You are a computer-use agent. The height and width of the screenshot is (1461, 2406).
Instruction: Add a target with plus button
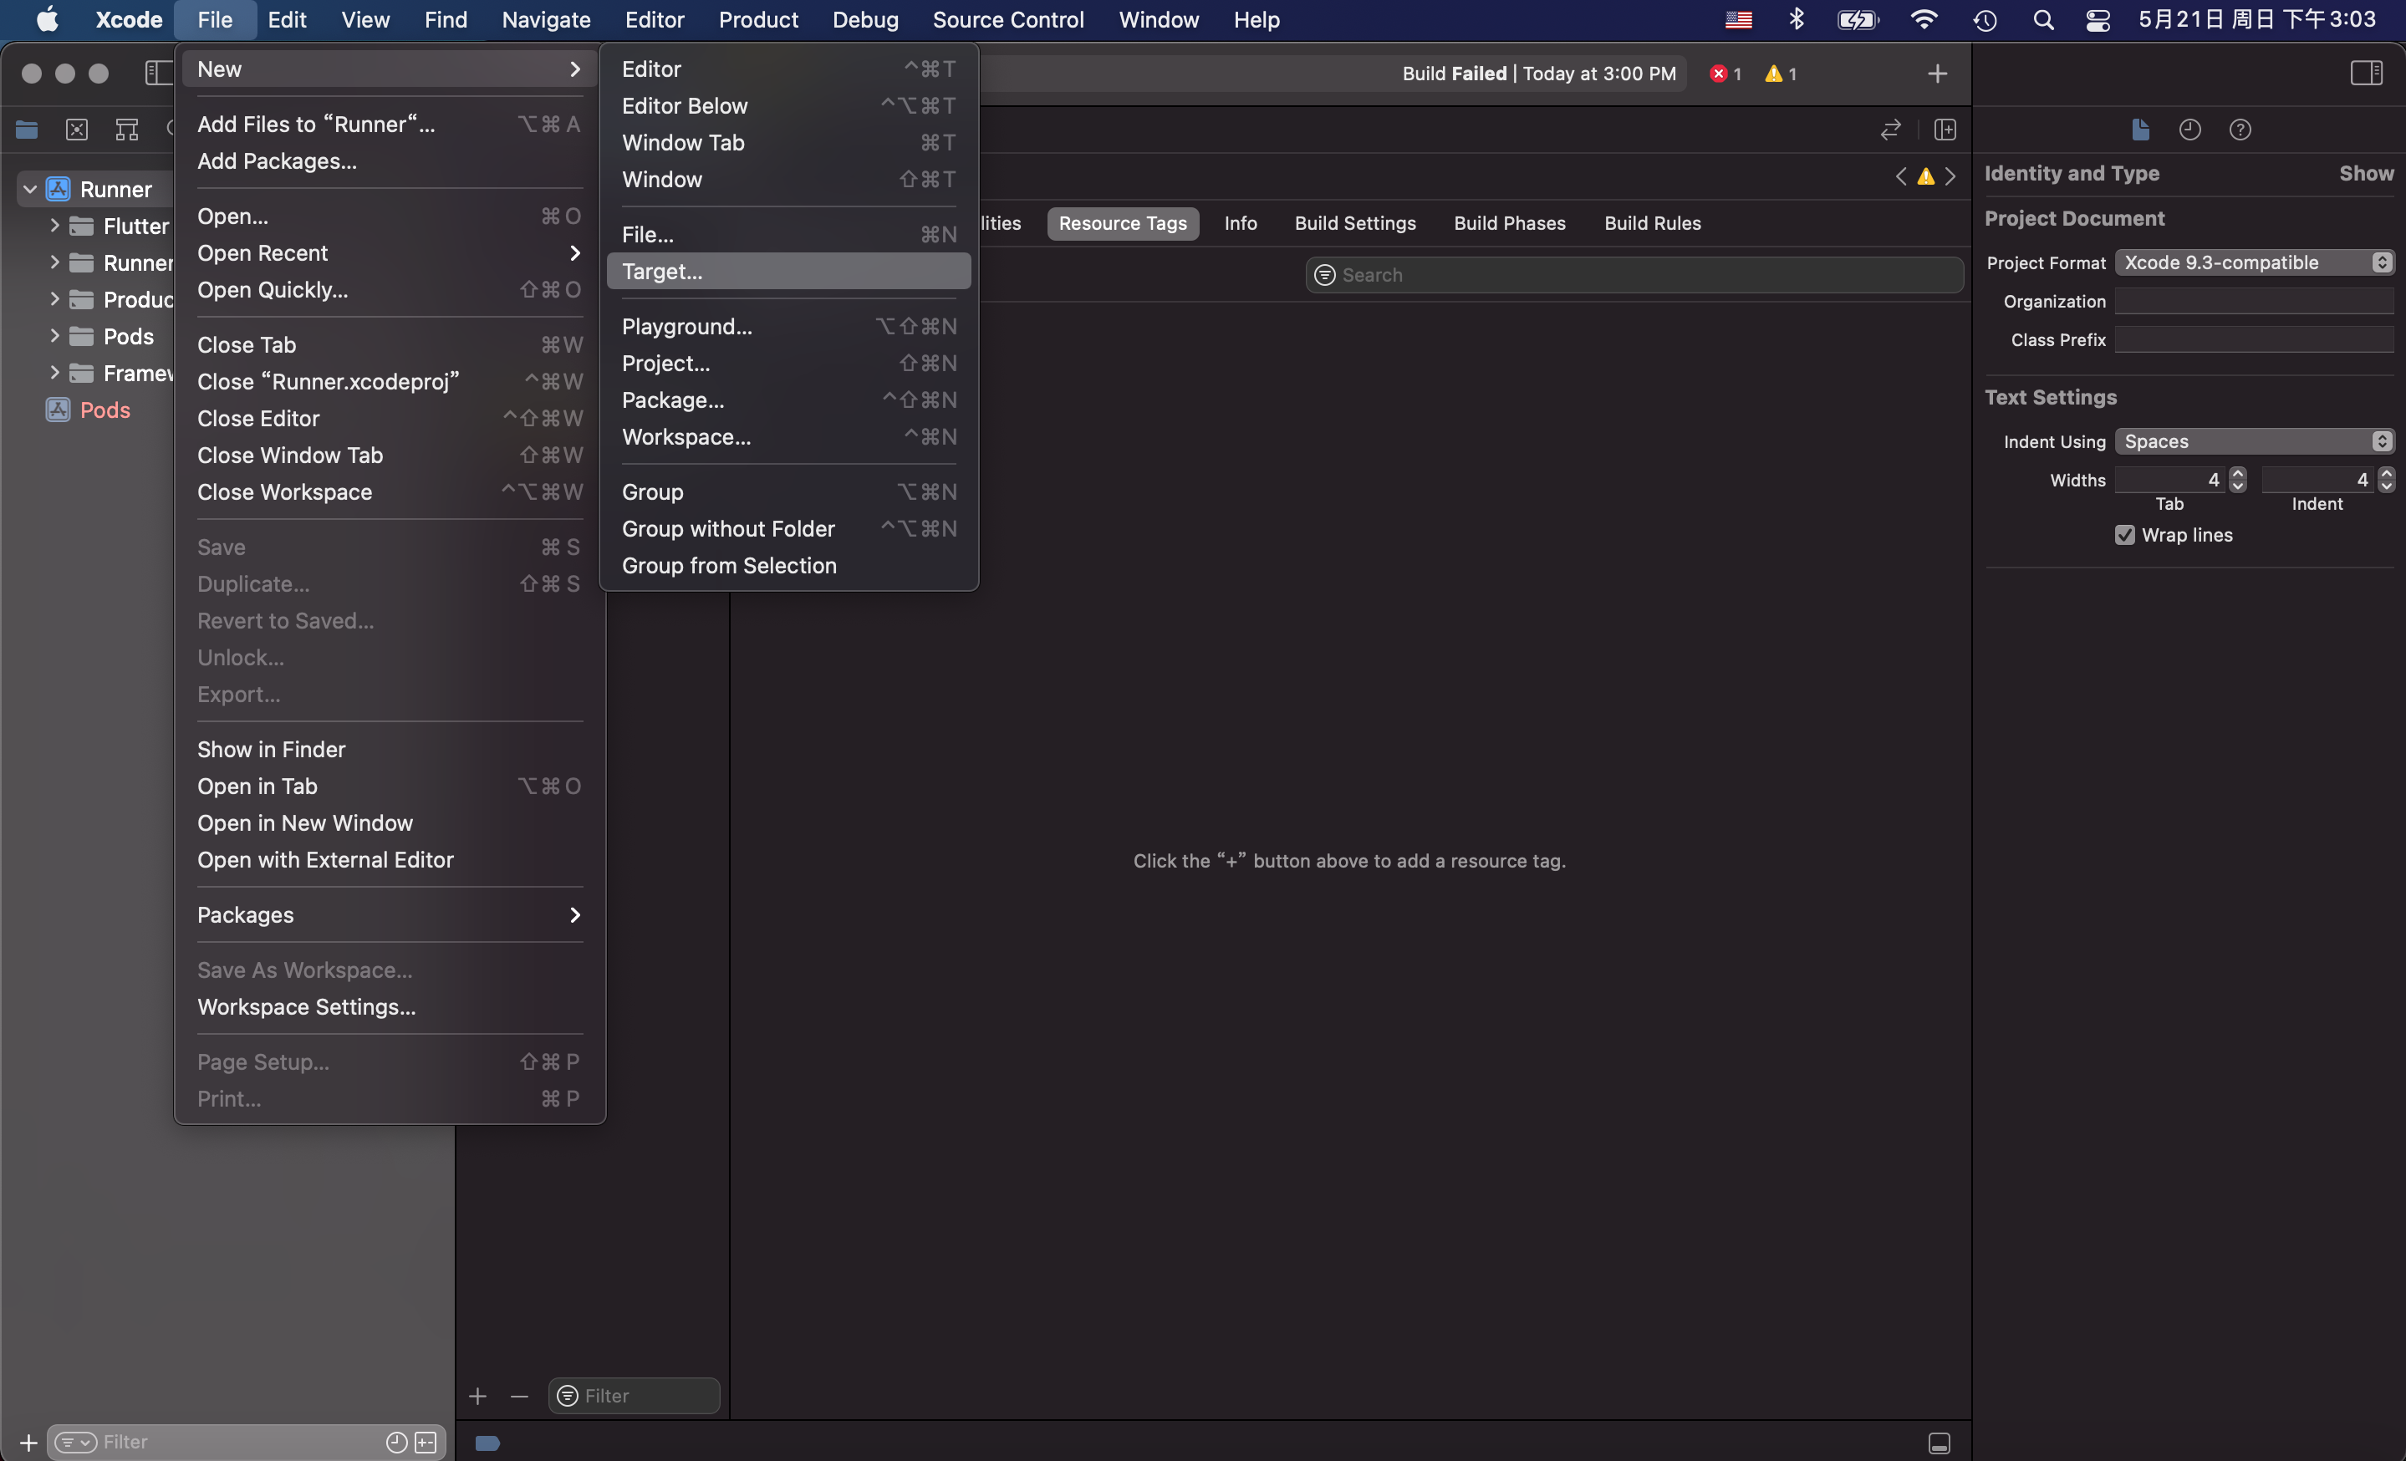click(477, 1396)
